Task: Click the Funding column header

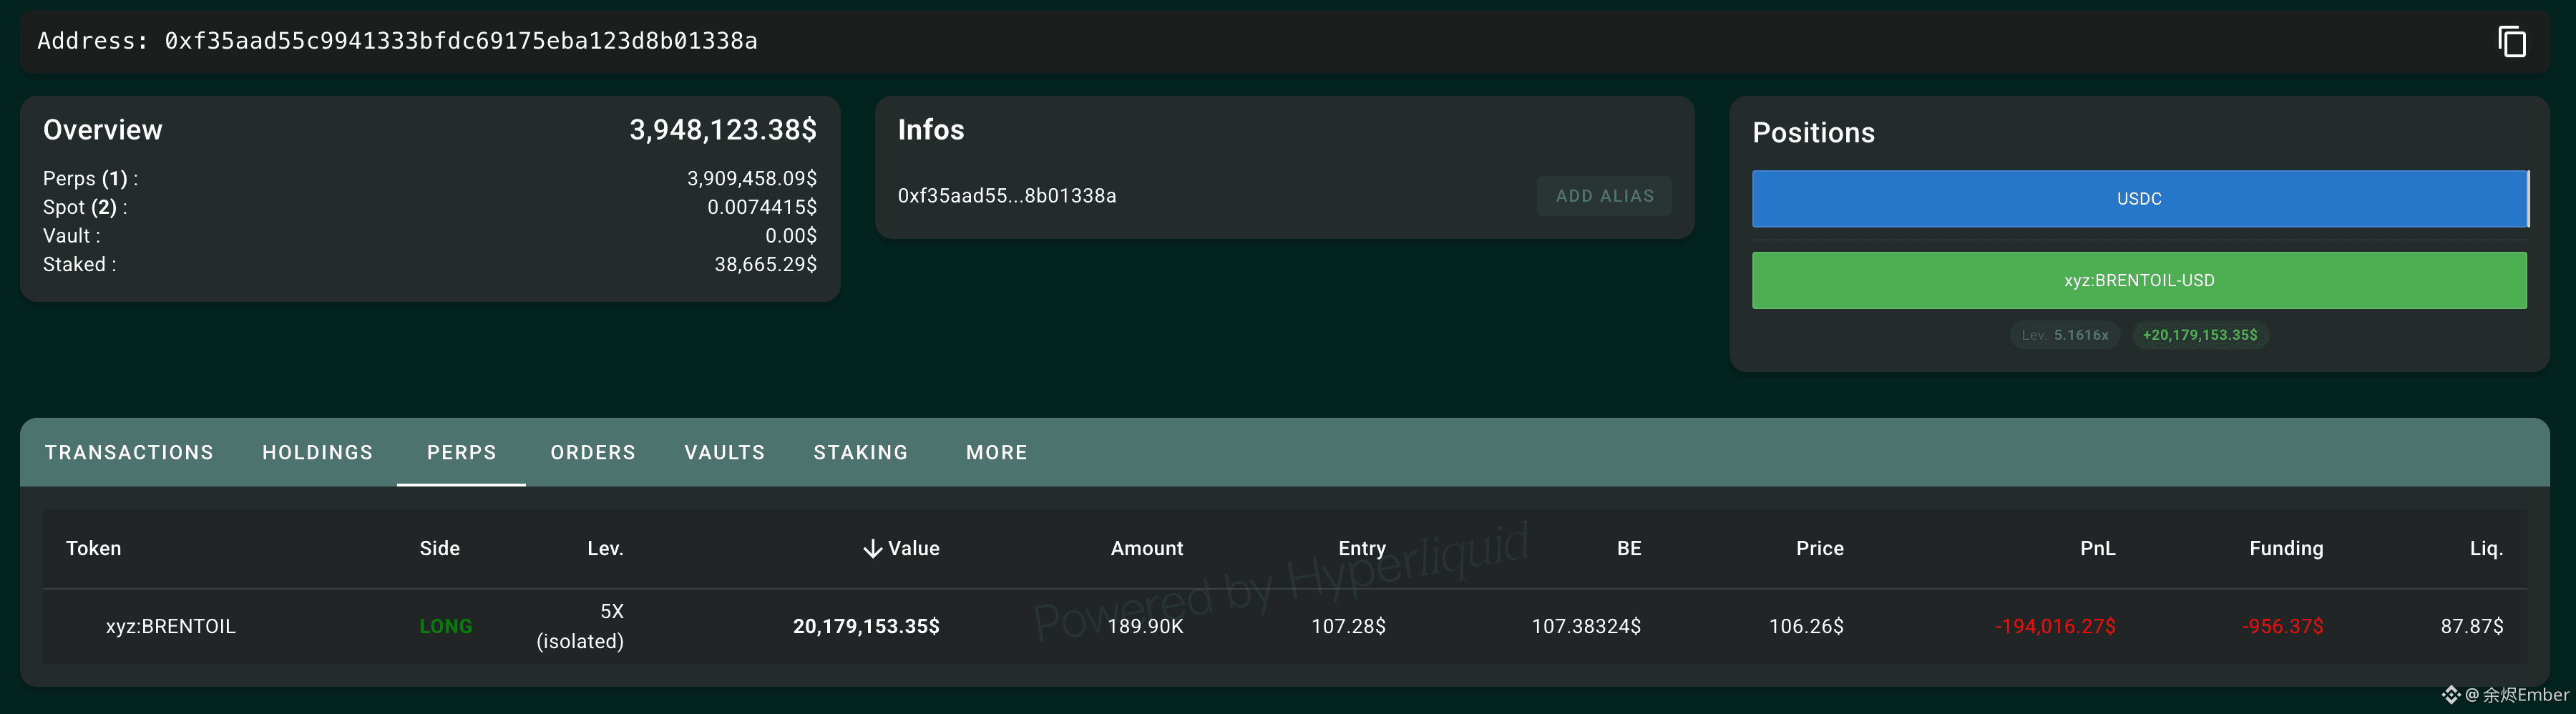Action: coord(2285,549)
